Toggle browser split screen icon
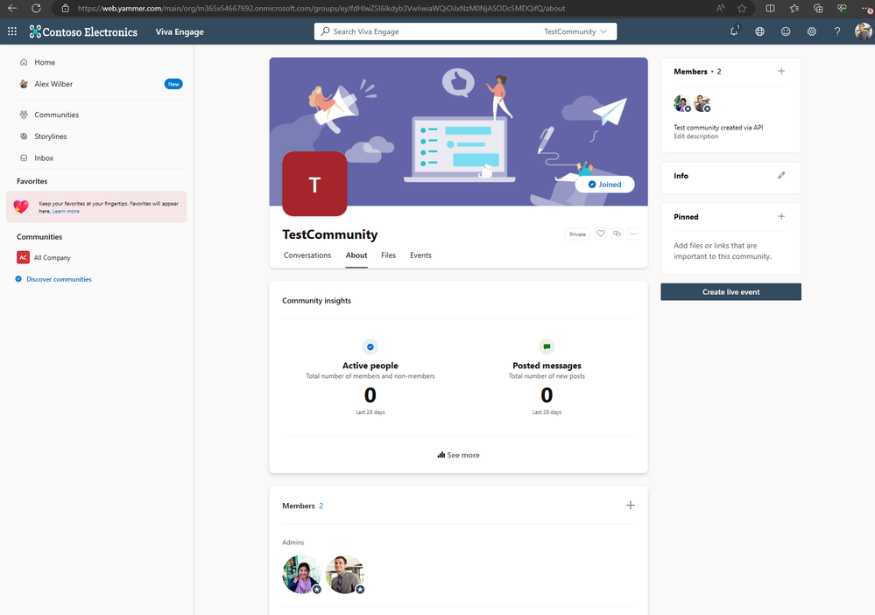This screenshot has height=615, width=875. [x=770, y=9]
